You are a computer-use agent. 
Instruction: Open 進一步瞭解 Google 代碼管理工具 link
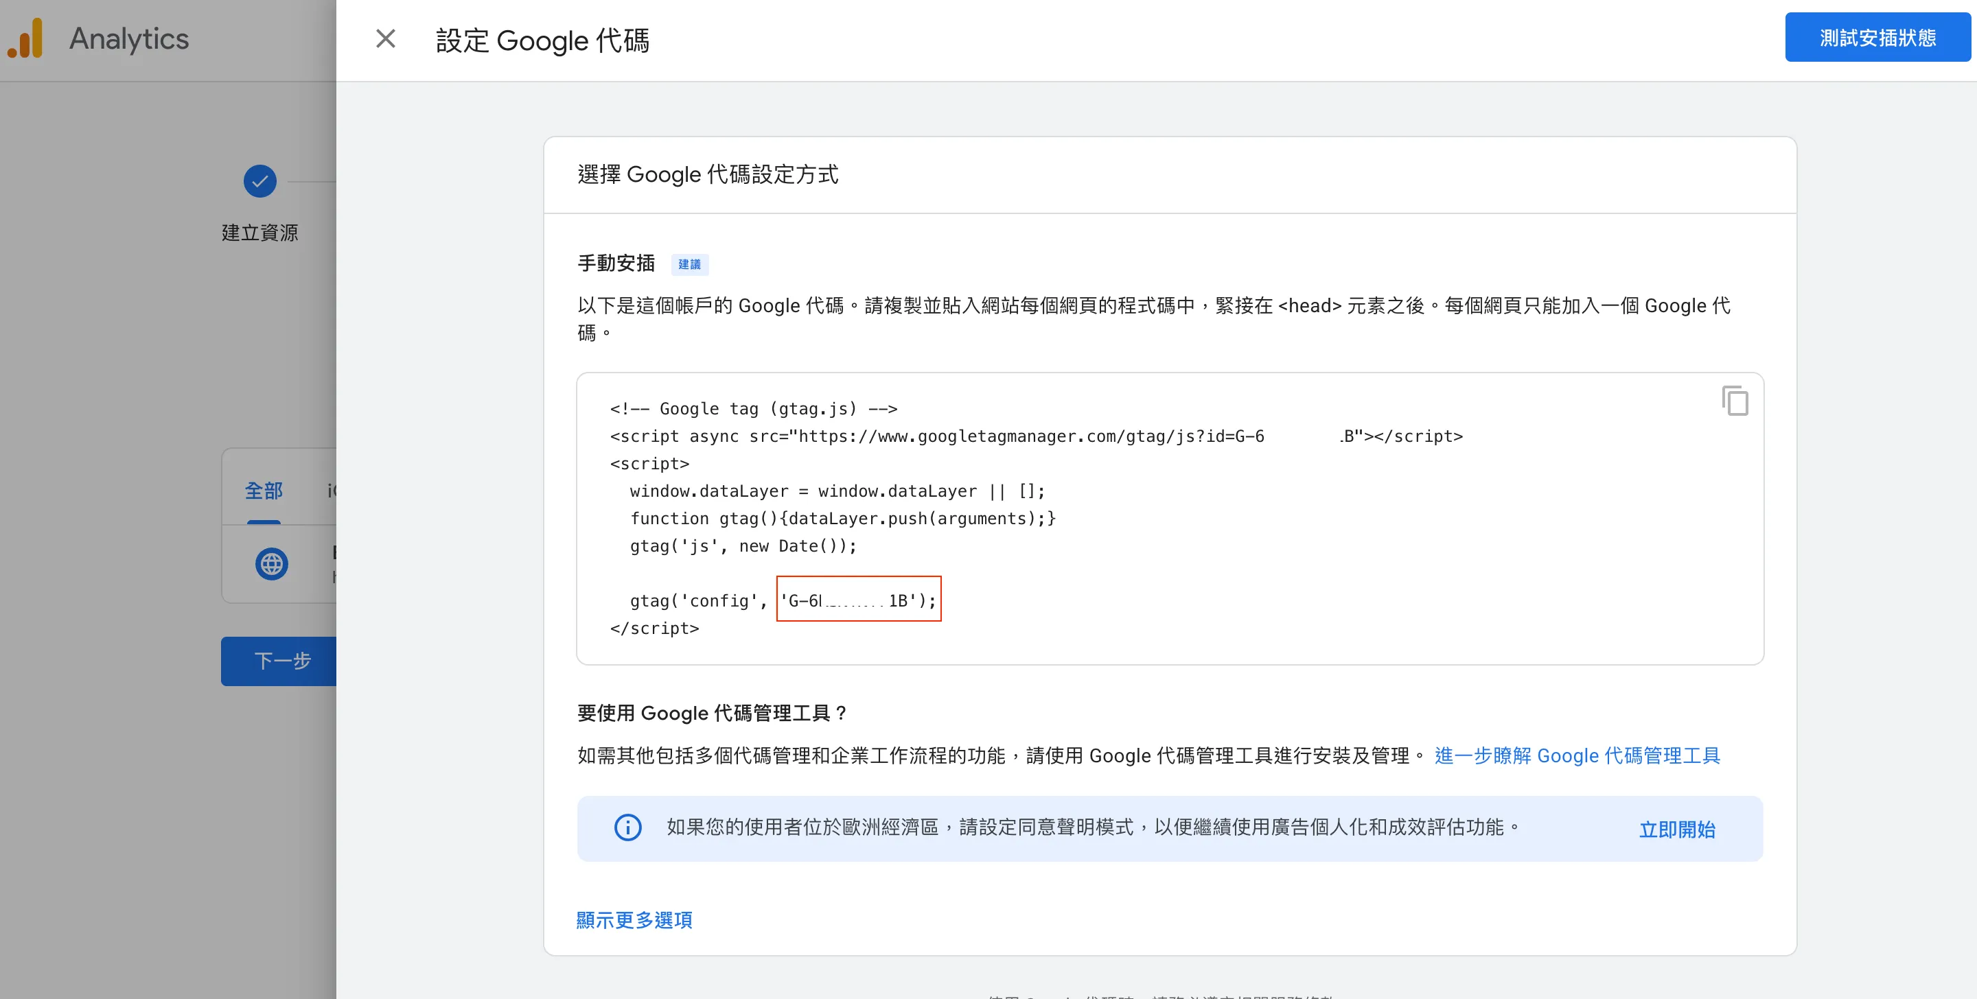pos(1576,756)
